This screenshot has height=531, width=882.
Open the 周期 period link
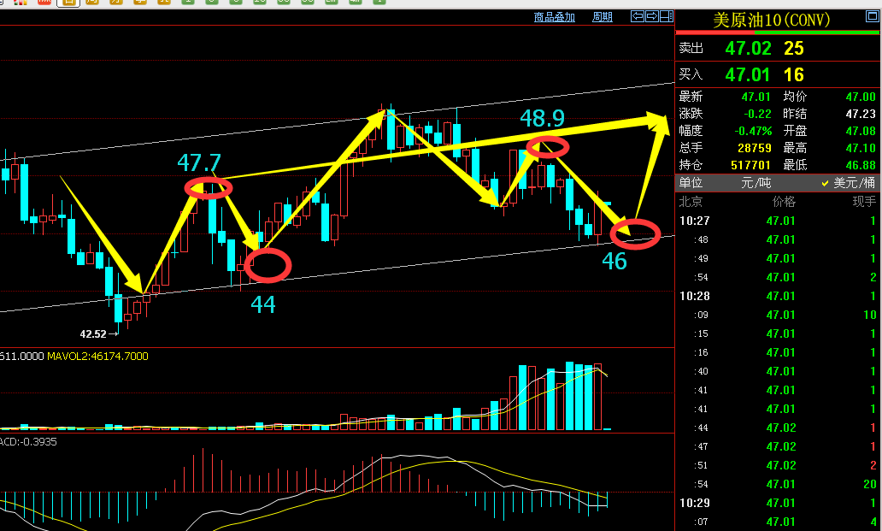click(603, 17)
